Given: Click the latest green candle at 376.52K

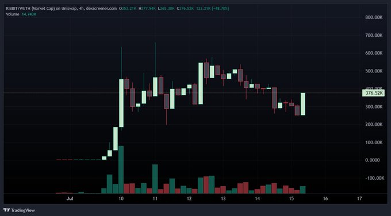Looking at the screenshot, I should click(x=302, y=104).
